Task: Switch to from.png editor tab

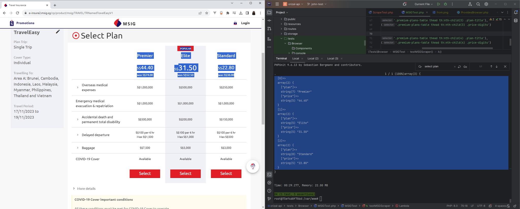Action: (x=441, y=12)
